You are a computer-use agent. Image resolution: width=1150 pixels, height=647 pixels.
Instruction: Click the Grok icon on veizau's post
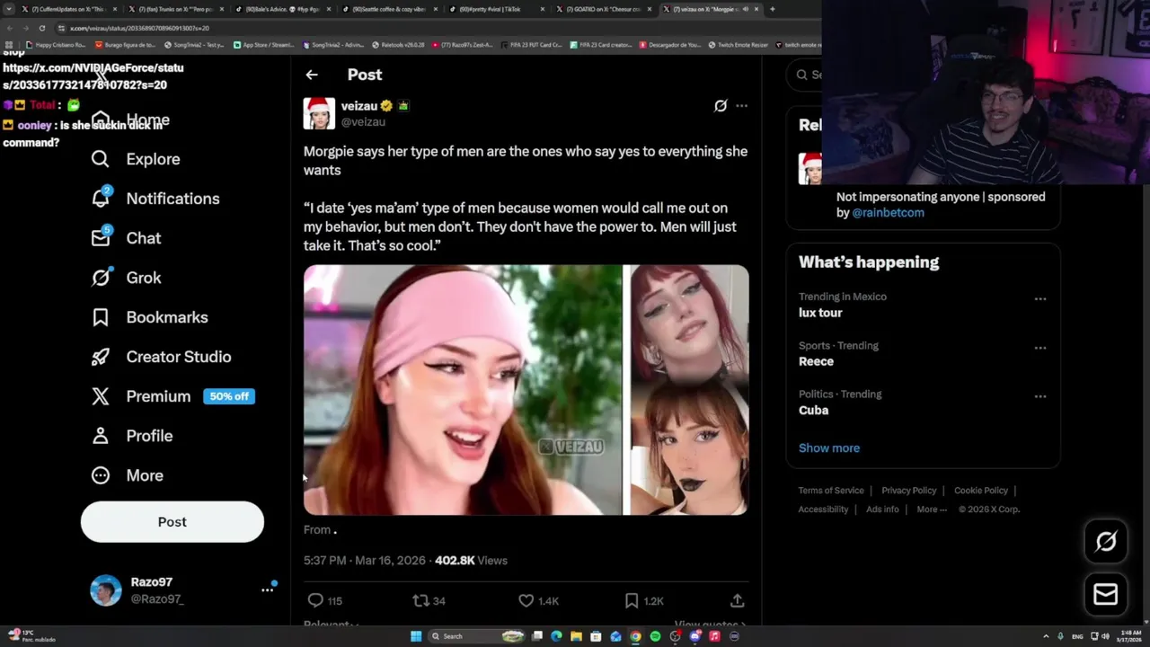coord(721,106)
